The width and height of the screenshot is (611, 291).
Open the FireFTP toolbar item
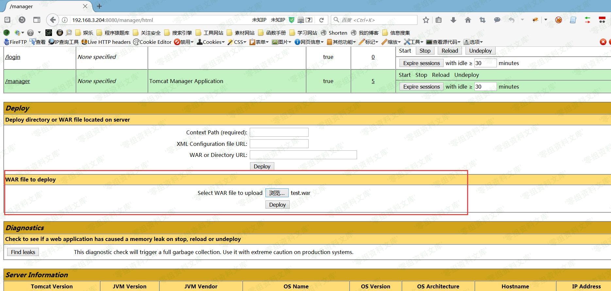coord(15,42)
